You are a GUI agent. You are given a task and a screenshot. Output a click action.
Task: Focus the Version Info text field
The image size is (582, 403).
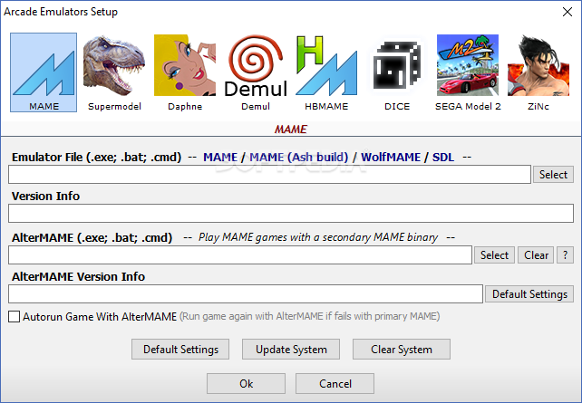point(291,214)
